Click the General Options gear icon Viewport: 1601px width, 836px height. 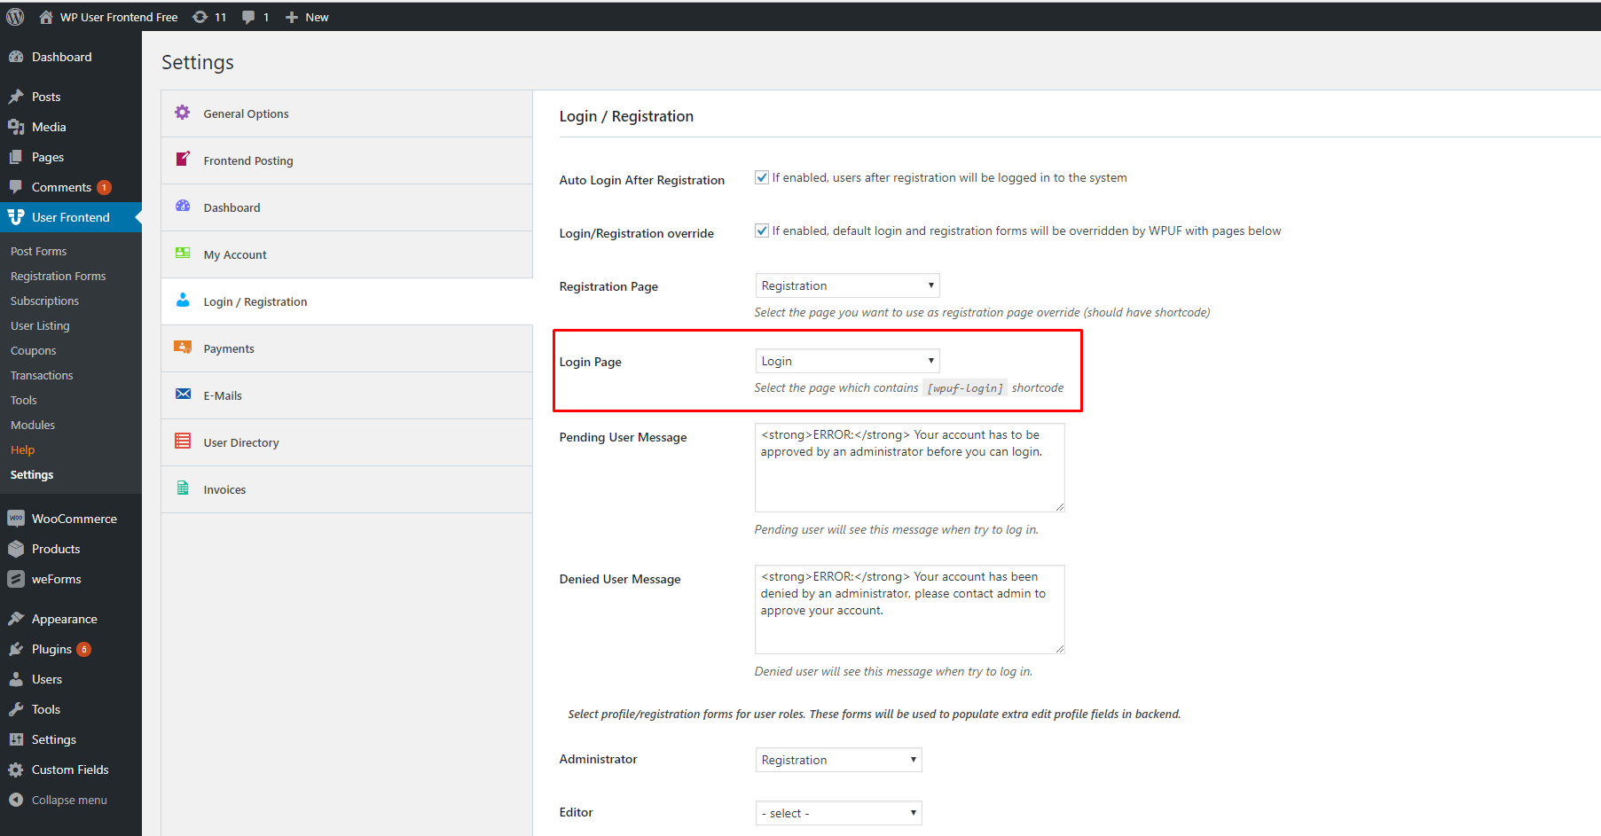click(183, 113)
